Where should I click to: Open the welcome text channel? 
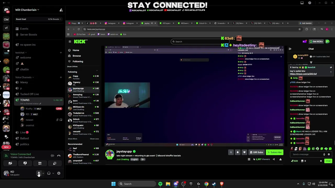click(x=38, y=57)
